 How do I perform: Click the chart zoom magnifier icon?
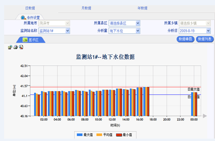point(21,47)
